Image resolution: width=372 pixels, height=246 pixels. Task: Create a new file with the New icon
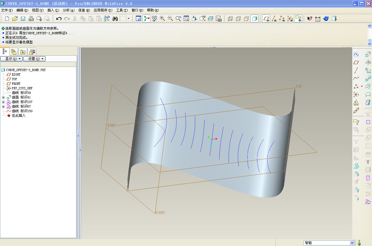(7, 19)
